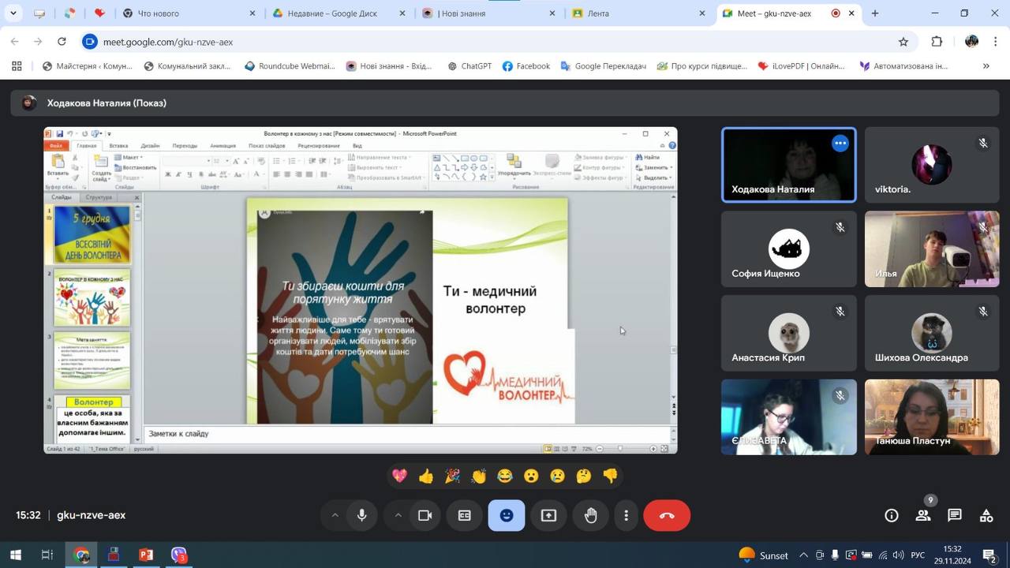Toggle closed captions
Viewport: 1010px width, 568px height.
tap(465, 515)
